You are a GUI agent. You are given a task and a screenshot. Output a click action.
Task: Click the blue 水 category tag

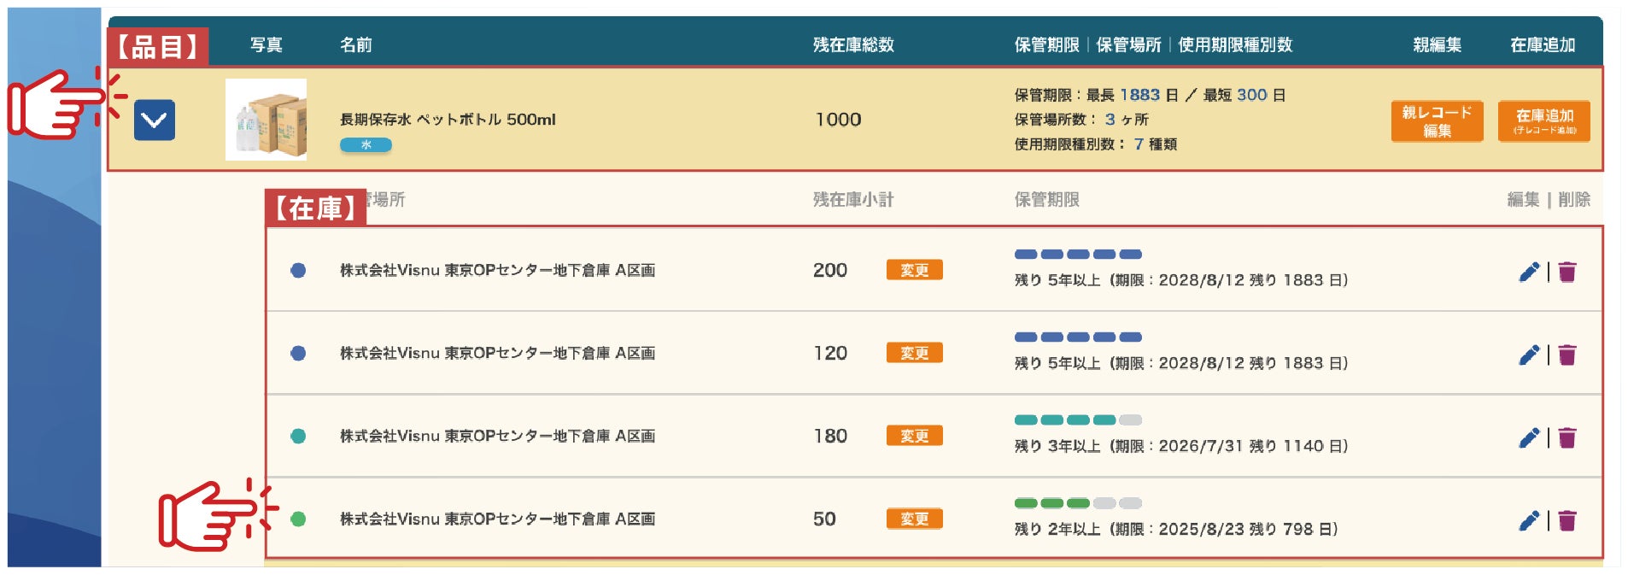(366, 145)
